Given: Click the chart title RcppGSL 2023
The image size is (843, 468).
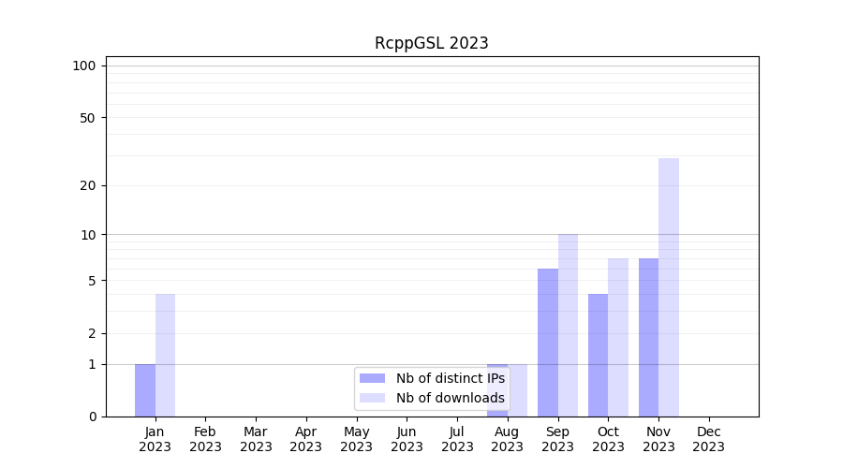Looking at the screenshot, I should tap(431, 43).
